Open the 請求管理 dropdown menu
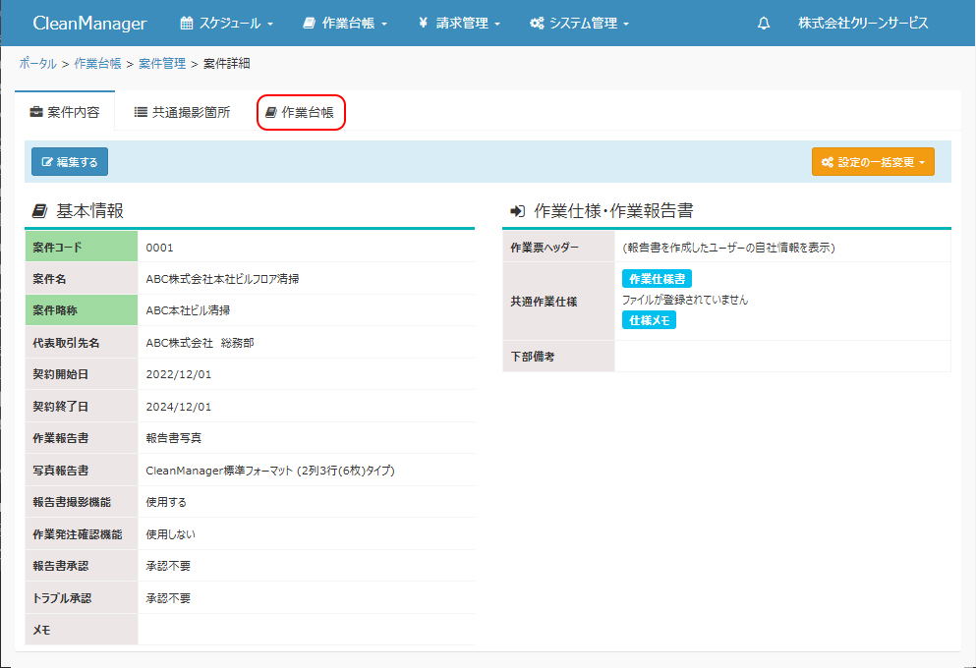 pyautogui.click(x=460, y=24)
